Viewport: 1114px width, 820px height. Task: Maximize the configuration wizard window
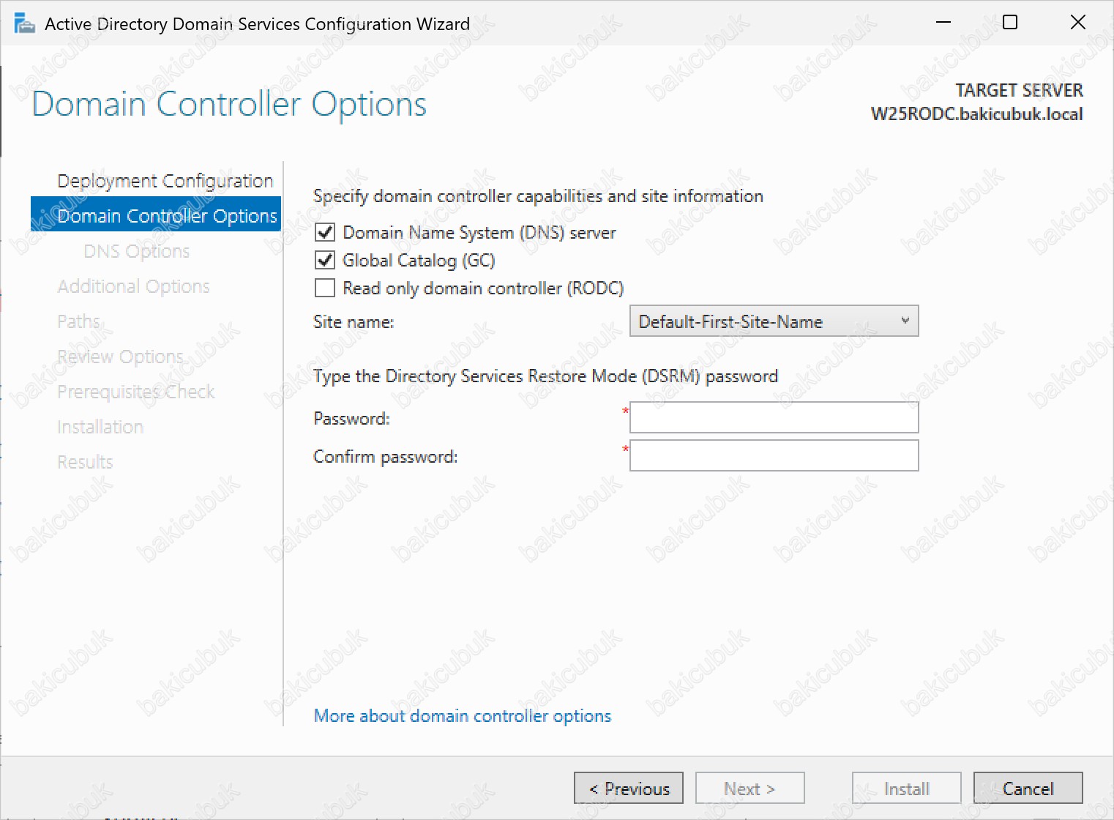click(x=1010, y=23)
